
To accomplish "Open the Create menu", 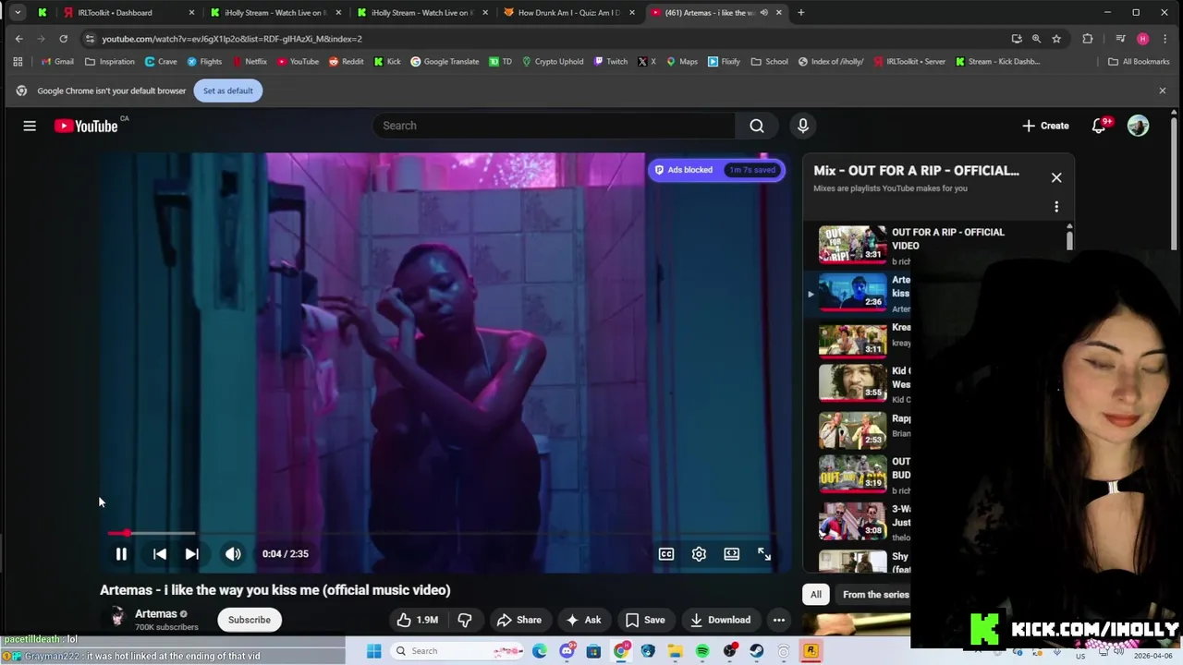I will 1045,126.
